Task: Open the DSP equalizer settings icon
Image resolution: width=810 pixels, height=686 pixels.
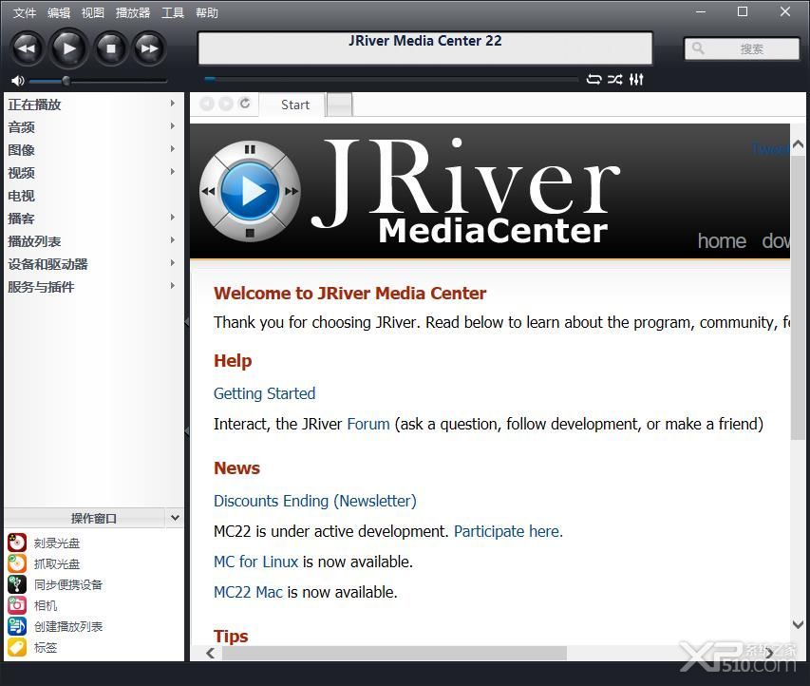Action: point(636,79)
